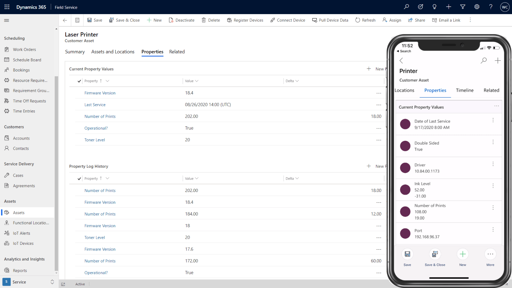The height and width of the screenshot is (288, 512).
Task: Open the Timeline tab on phone
Action: point(465,91)
